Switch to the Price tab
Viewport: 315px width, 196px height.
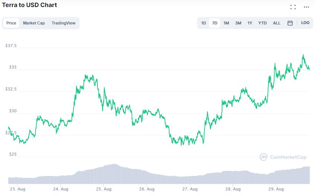coord(11,23)
